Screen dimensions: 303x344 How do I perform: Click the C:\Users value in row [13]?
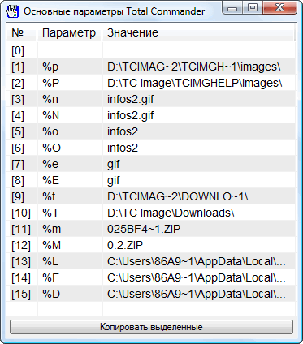coord(197,261)
